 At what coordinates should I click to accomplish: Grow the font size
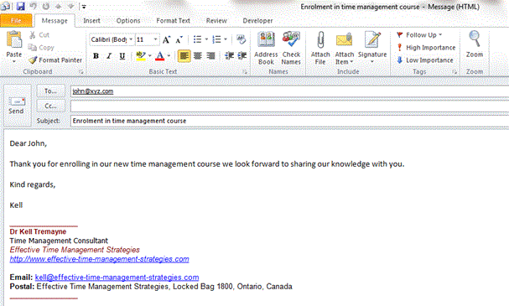(x=166, y=40)
